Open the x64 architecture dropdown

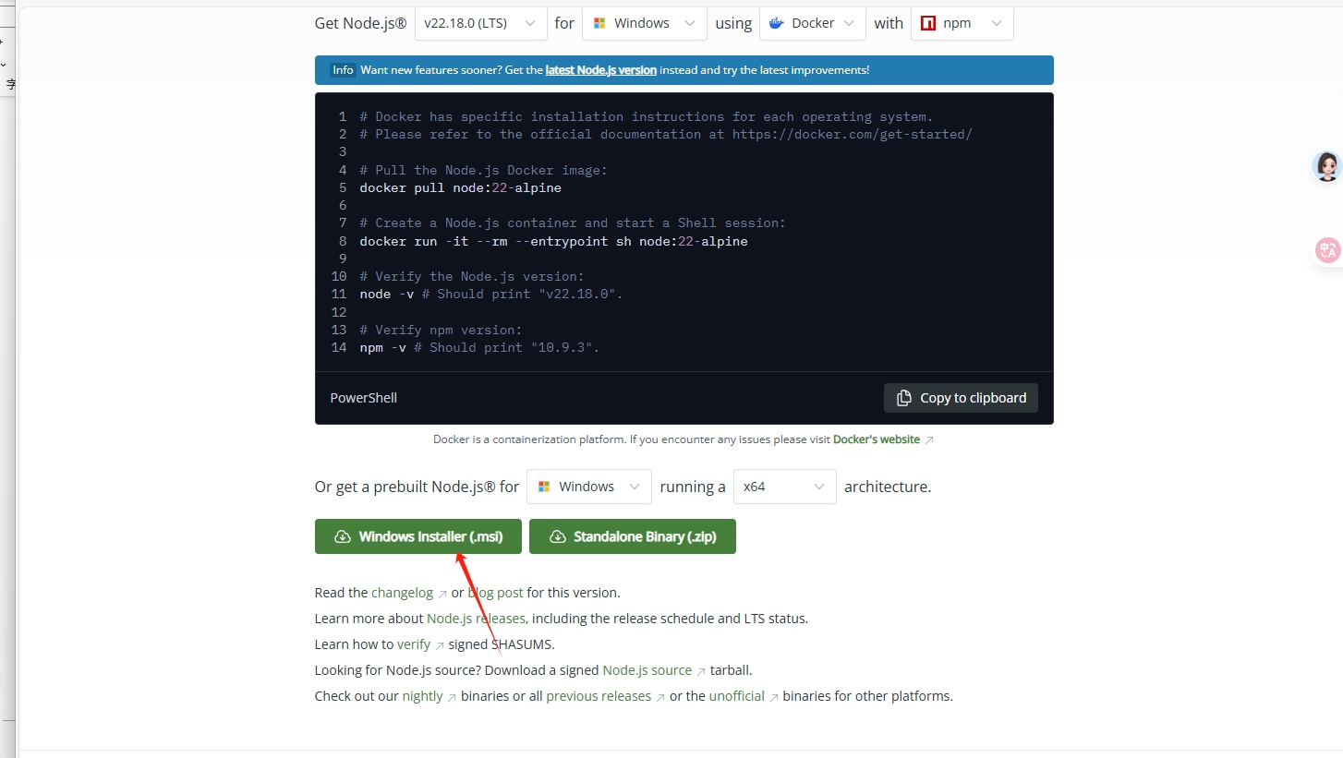pos(784,487)
